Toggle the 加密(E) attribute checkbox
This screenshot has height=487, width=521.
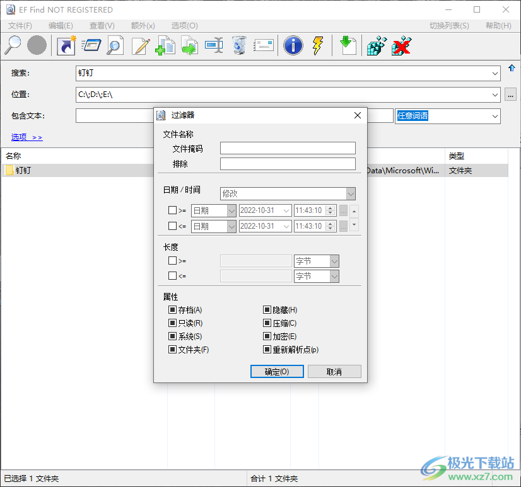point(267,336)
